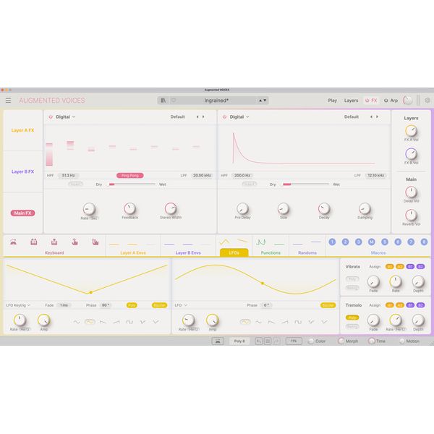The width and height of the screenshot is (434, 434).
Task: Open the LFO Keytrig Rate Hertz unit selector
Action: (25, 329)
